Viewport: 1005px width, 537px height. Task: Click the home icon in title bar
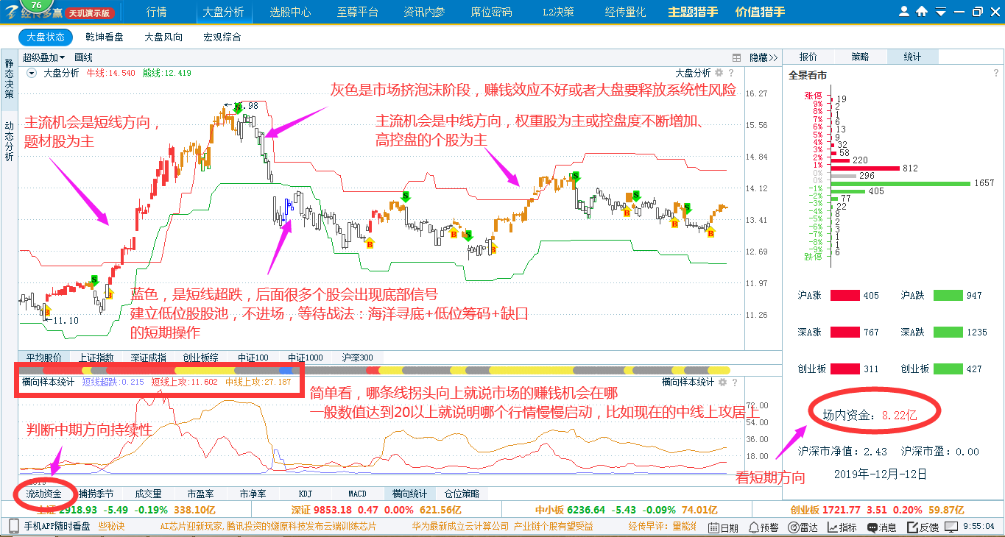[x=922, y=12]
